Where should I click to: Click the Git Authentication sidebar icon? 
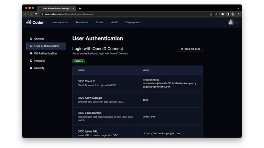pos(31,53)
